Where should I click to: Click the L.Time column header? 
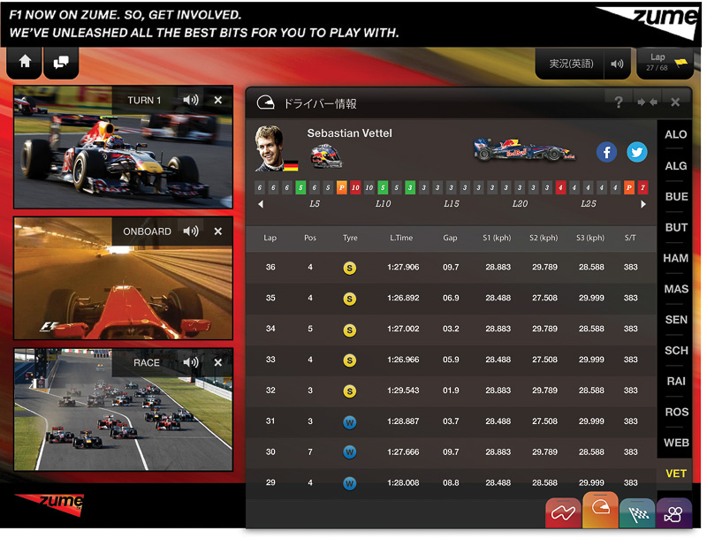pyautogui.click(x=401, y=238)
